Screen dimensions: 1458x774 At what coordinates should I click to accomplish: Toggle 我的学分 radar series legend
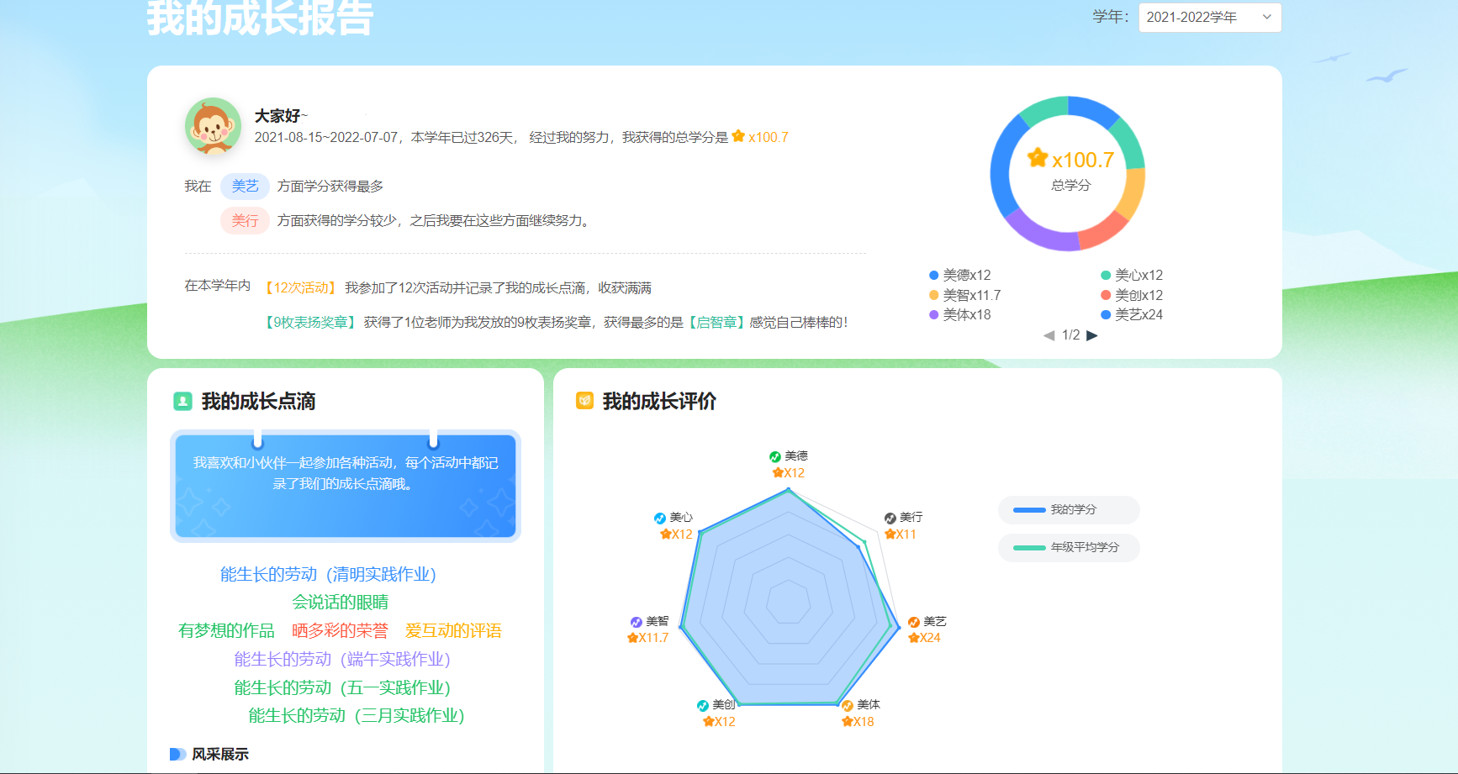pyautogui.click(x=1069, y=510)
